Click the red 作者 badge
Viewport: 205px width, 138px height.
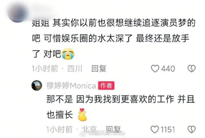[x=106, y=85]
